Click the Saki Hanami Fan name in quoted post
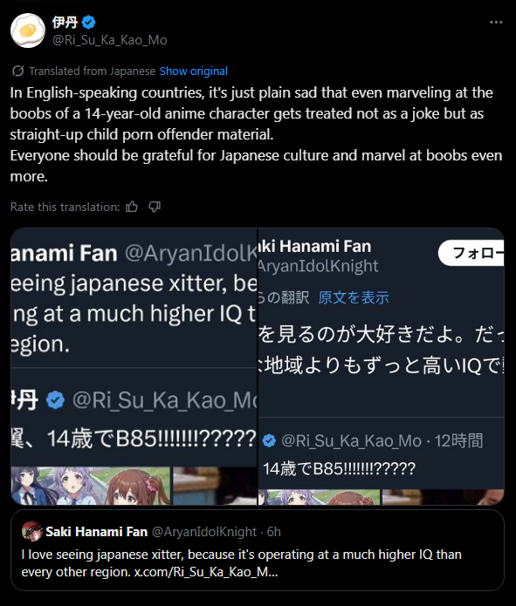This screenshot has height=606, width=516. (x=97, y=532)
